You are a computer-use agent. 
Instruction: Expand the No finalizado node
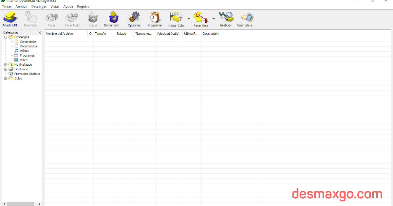6,65
